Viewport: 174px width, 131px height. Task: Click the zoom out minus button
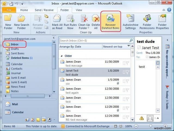pyautogui.click(x=136, y=126)
